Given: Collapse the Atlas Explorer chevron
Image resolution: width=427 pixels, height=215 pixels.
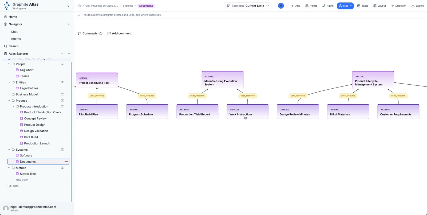Looking at the screenshot, I should pos(62,54).
